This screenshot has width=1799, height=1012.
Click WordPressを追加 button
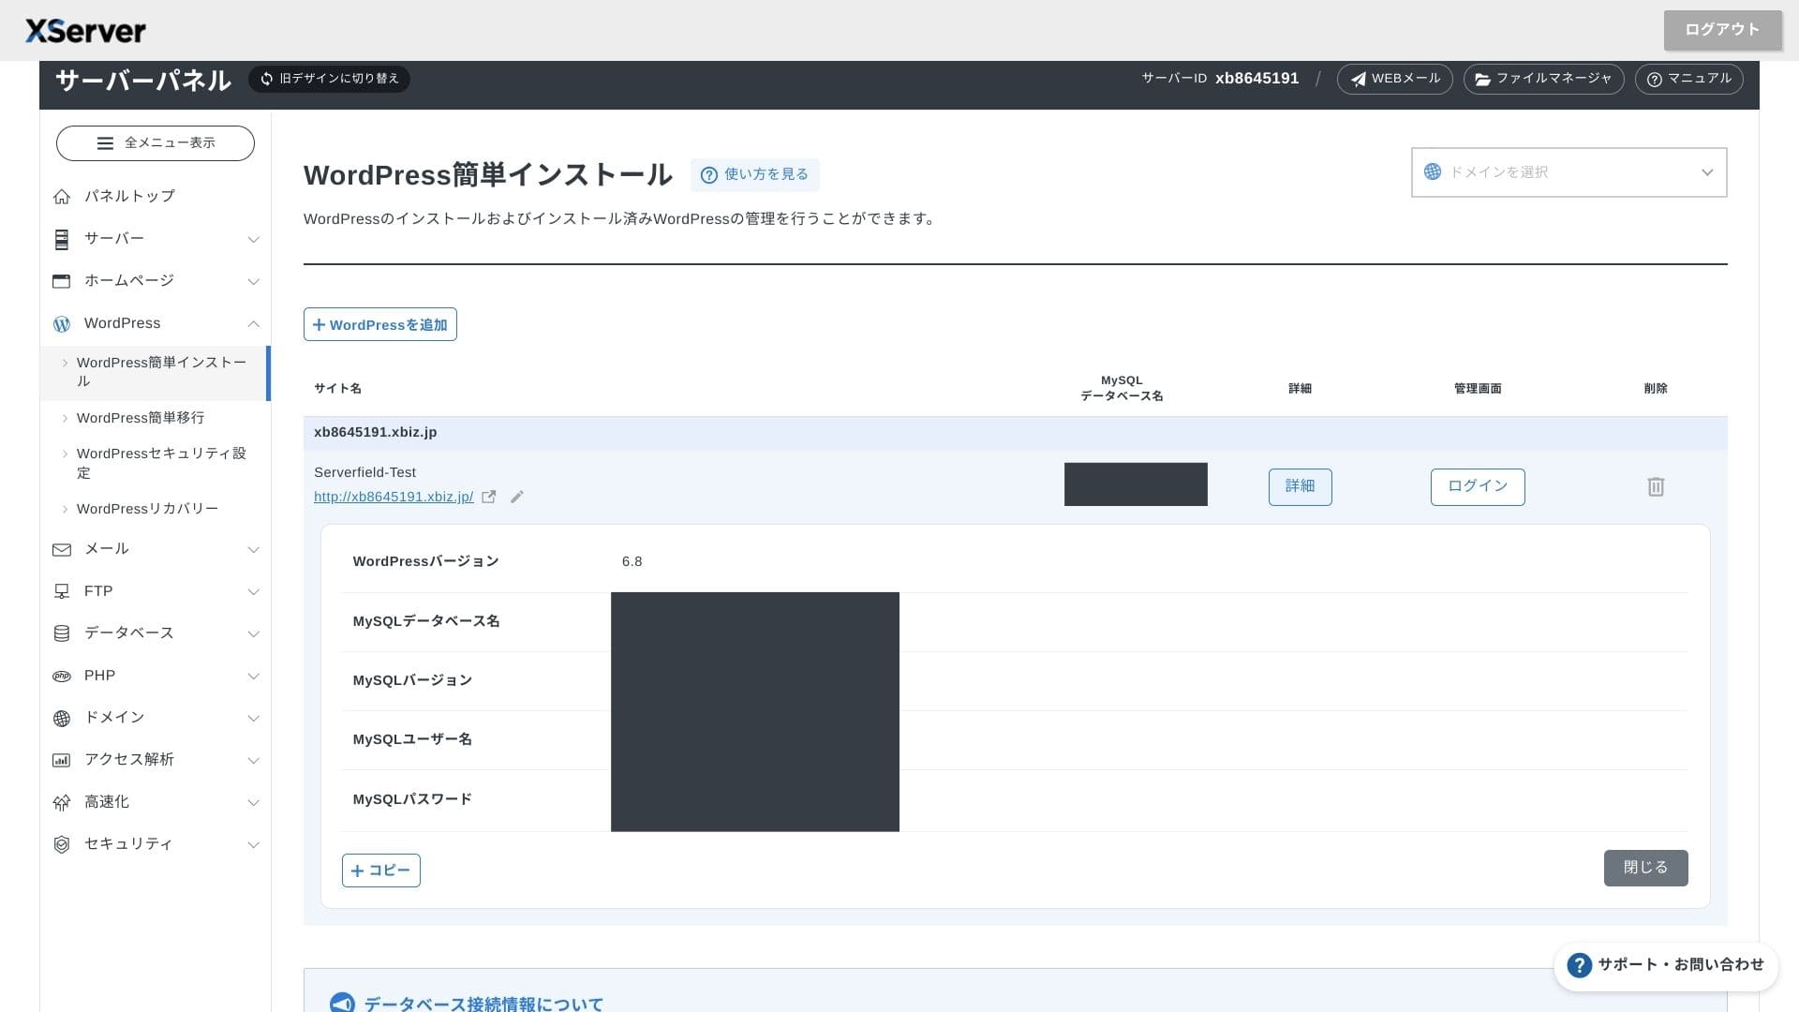point(380,324)
